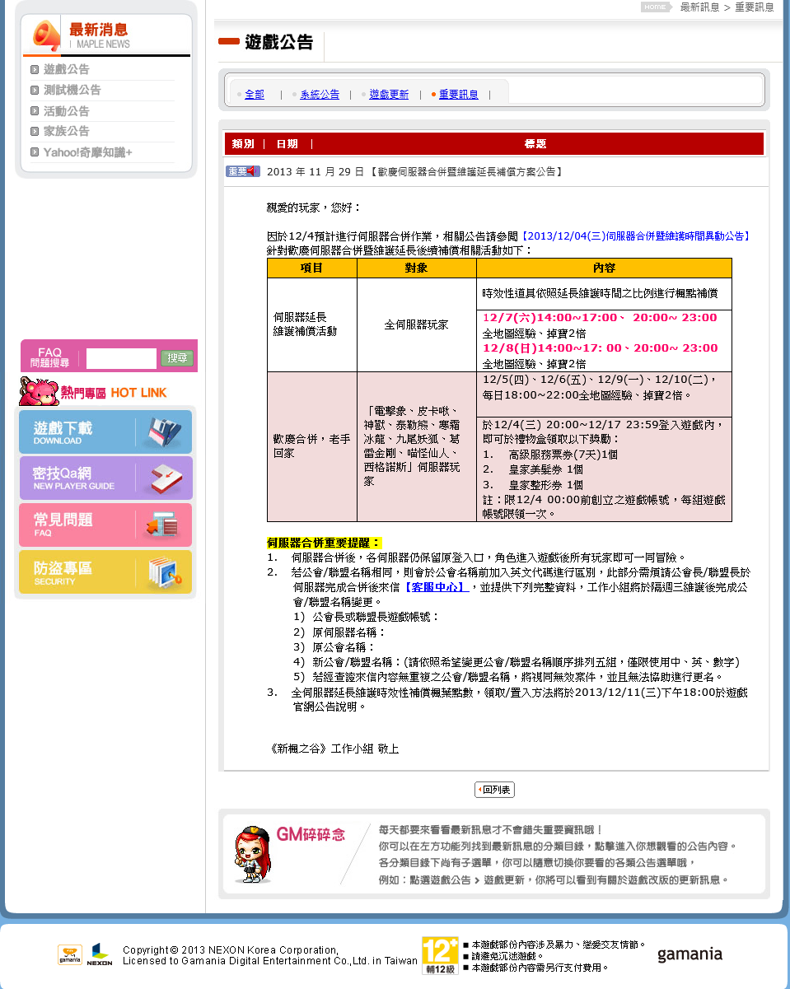Open the 客服中心 link
The image size is (790, 989).
click(x=436, y=587)
